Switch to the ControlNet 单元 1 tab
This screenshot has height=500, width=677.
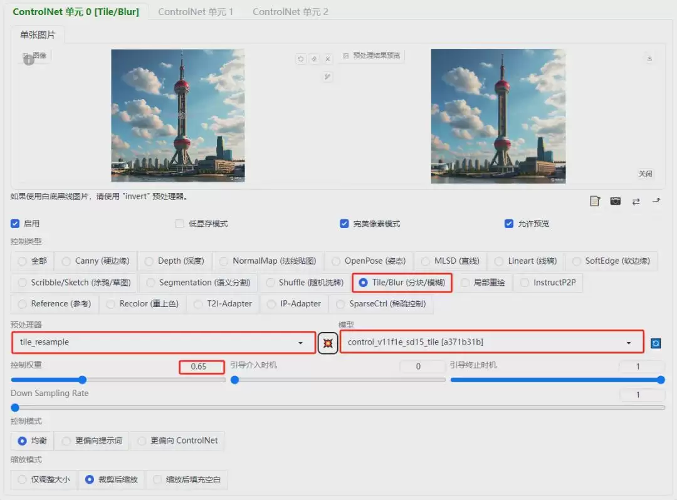196,12
